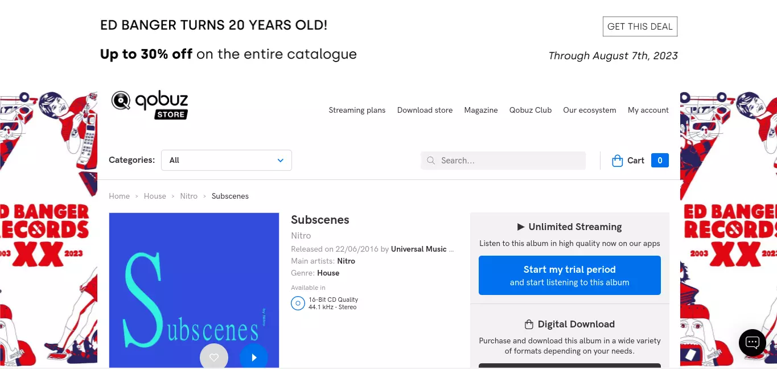Click Universal Music label link

(x=422, y=249)
